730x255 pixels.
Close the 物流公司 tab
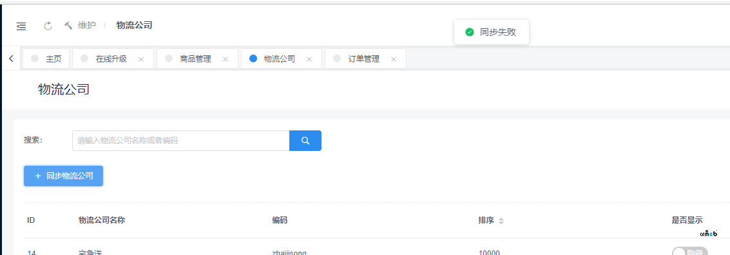[x=309, y=60]
